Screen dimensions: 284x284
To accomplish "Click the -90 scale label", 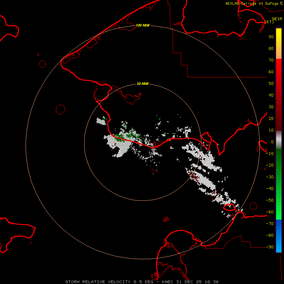I will [x=270, y=247].
